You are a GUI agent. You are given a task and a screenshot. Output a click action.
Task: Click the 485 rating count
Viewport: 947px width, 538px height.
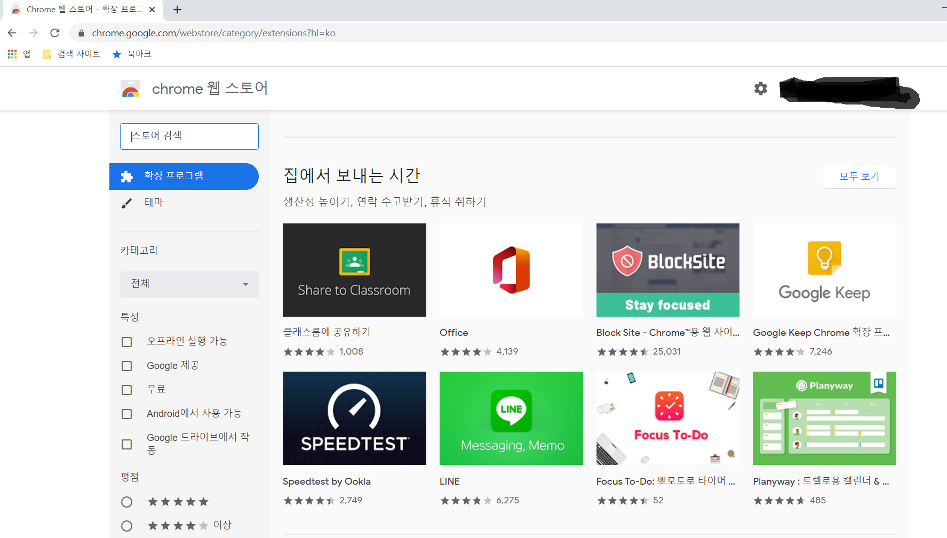818,501
